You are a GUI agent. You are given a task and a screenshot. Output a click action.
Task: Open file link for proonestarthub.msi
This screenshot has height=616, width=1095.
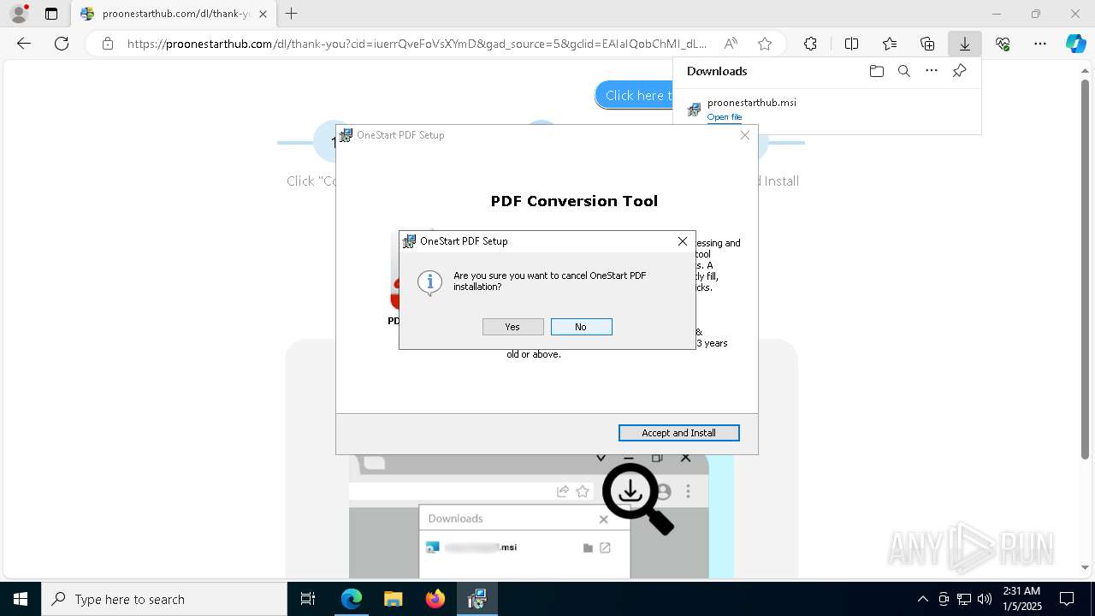724,117
